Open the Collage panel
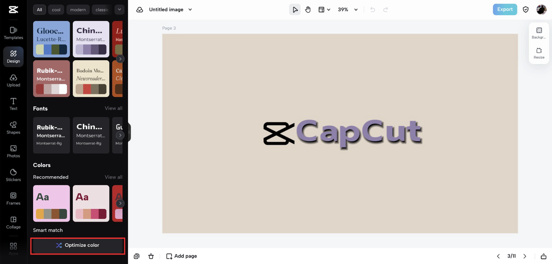Image resolution: width=552 pixels, height=264 pixels. point(13,223)
